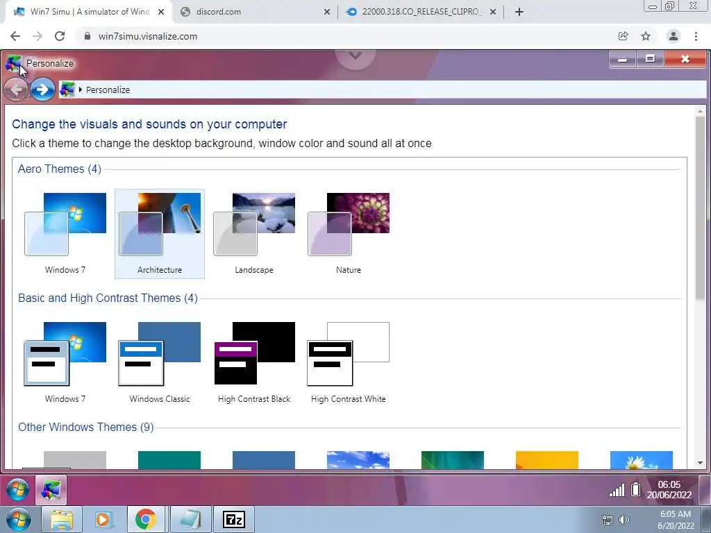This screenshot has height=533, width=711.
Task: Click Other Windows Themes (9) heading
Action: coord(85,427)
